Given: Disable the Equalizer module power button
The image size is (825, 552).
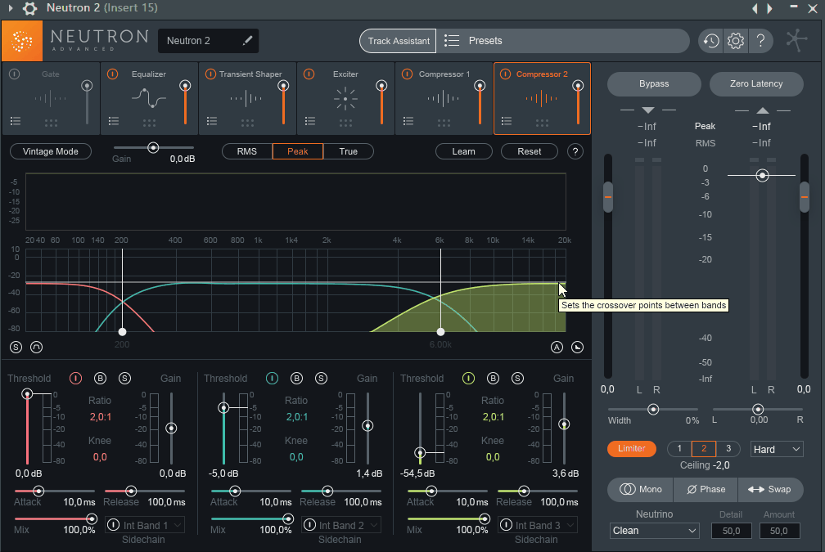Looking at the screenshot, I should pyautogui.click(x=113, y=74).
